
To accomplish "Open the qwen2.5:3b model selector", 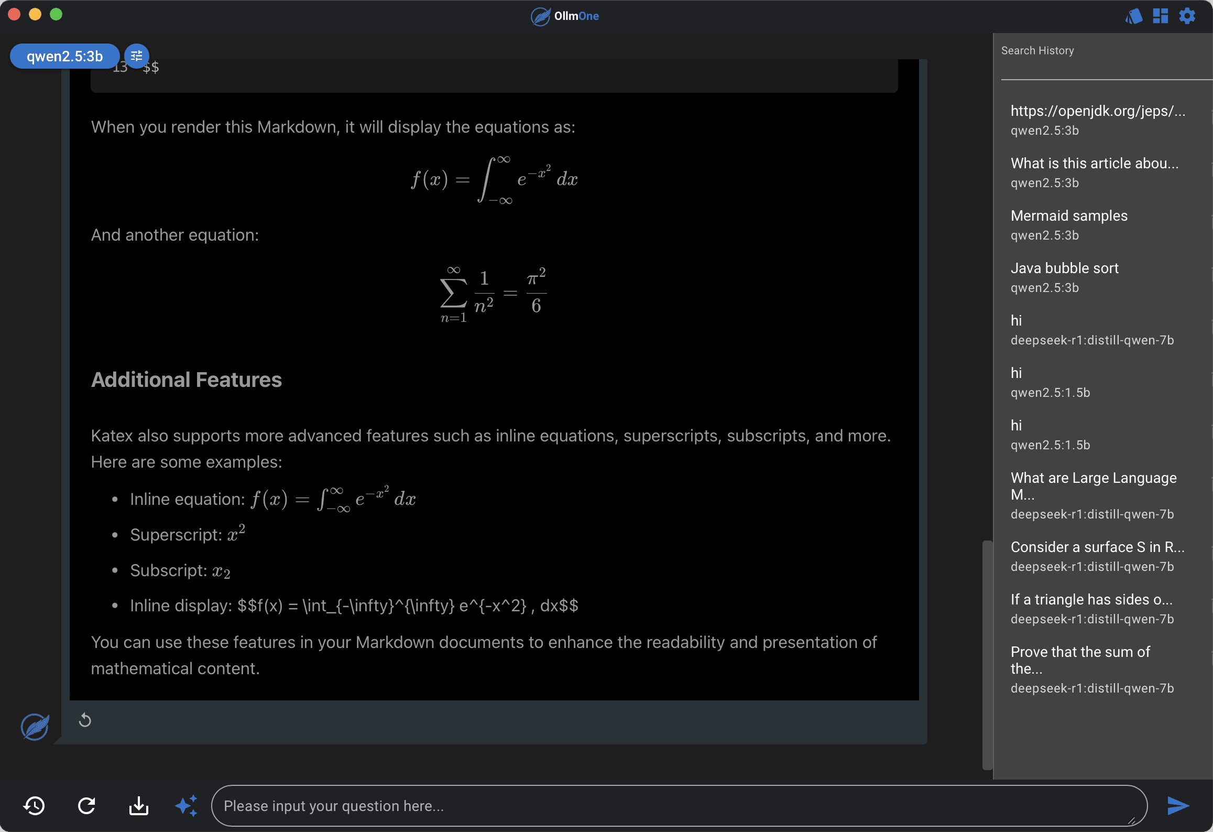I will (x=64, y=56).
